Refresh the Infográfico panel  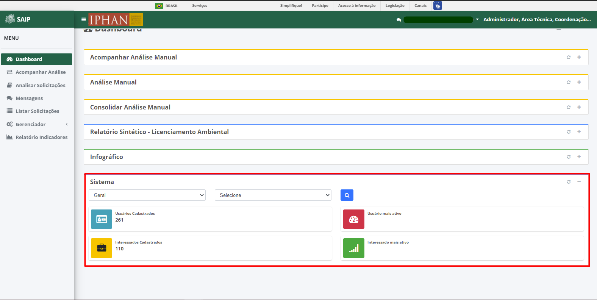[569, 157]
